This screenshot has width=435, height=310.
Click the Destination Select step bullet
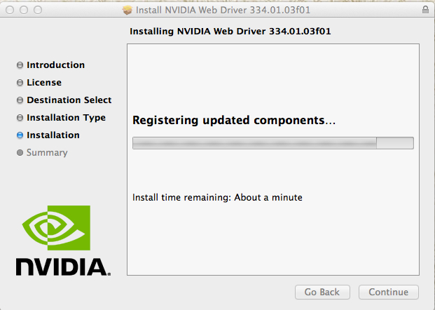point(20,100)
